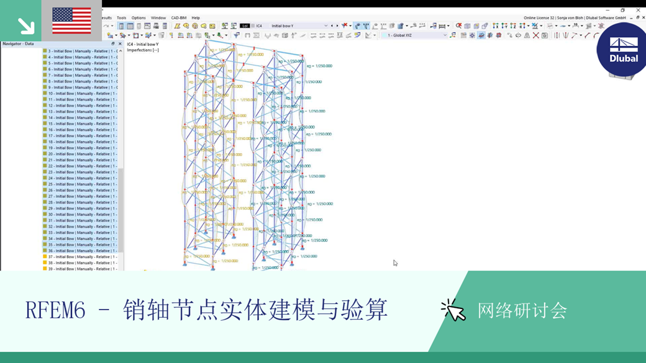646x363 pixels.
Task: Click the view in Y direction icon
Action: pyautogui.click(x=504, y=25)
